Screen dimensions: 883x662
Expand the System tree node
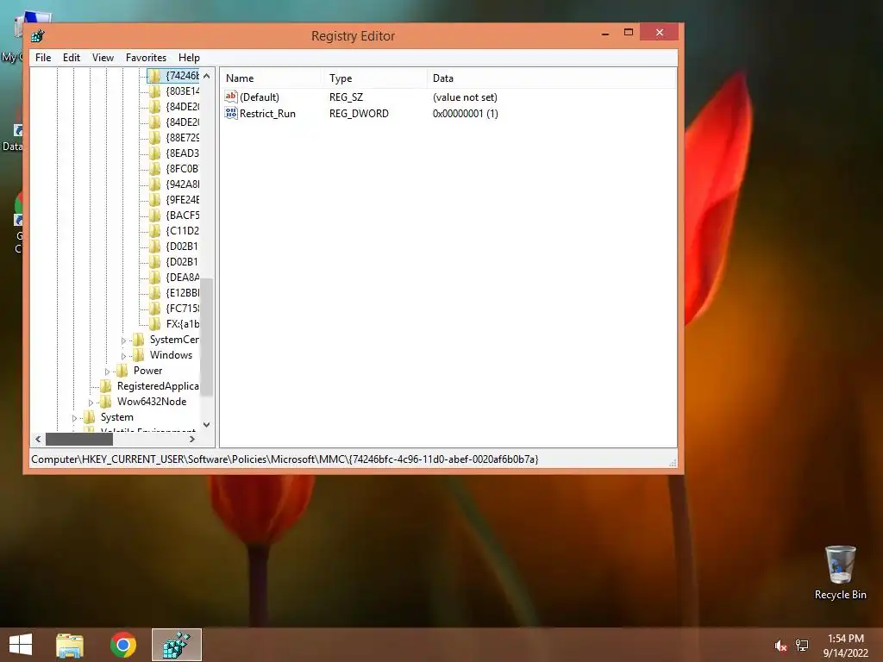(74, 418)
